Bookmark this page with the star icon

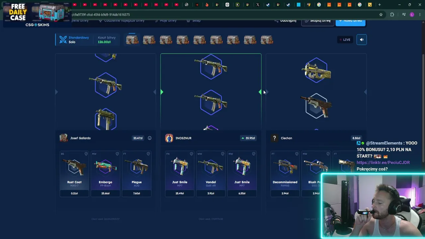tap(381, 15)
